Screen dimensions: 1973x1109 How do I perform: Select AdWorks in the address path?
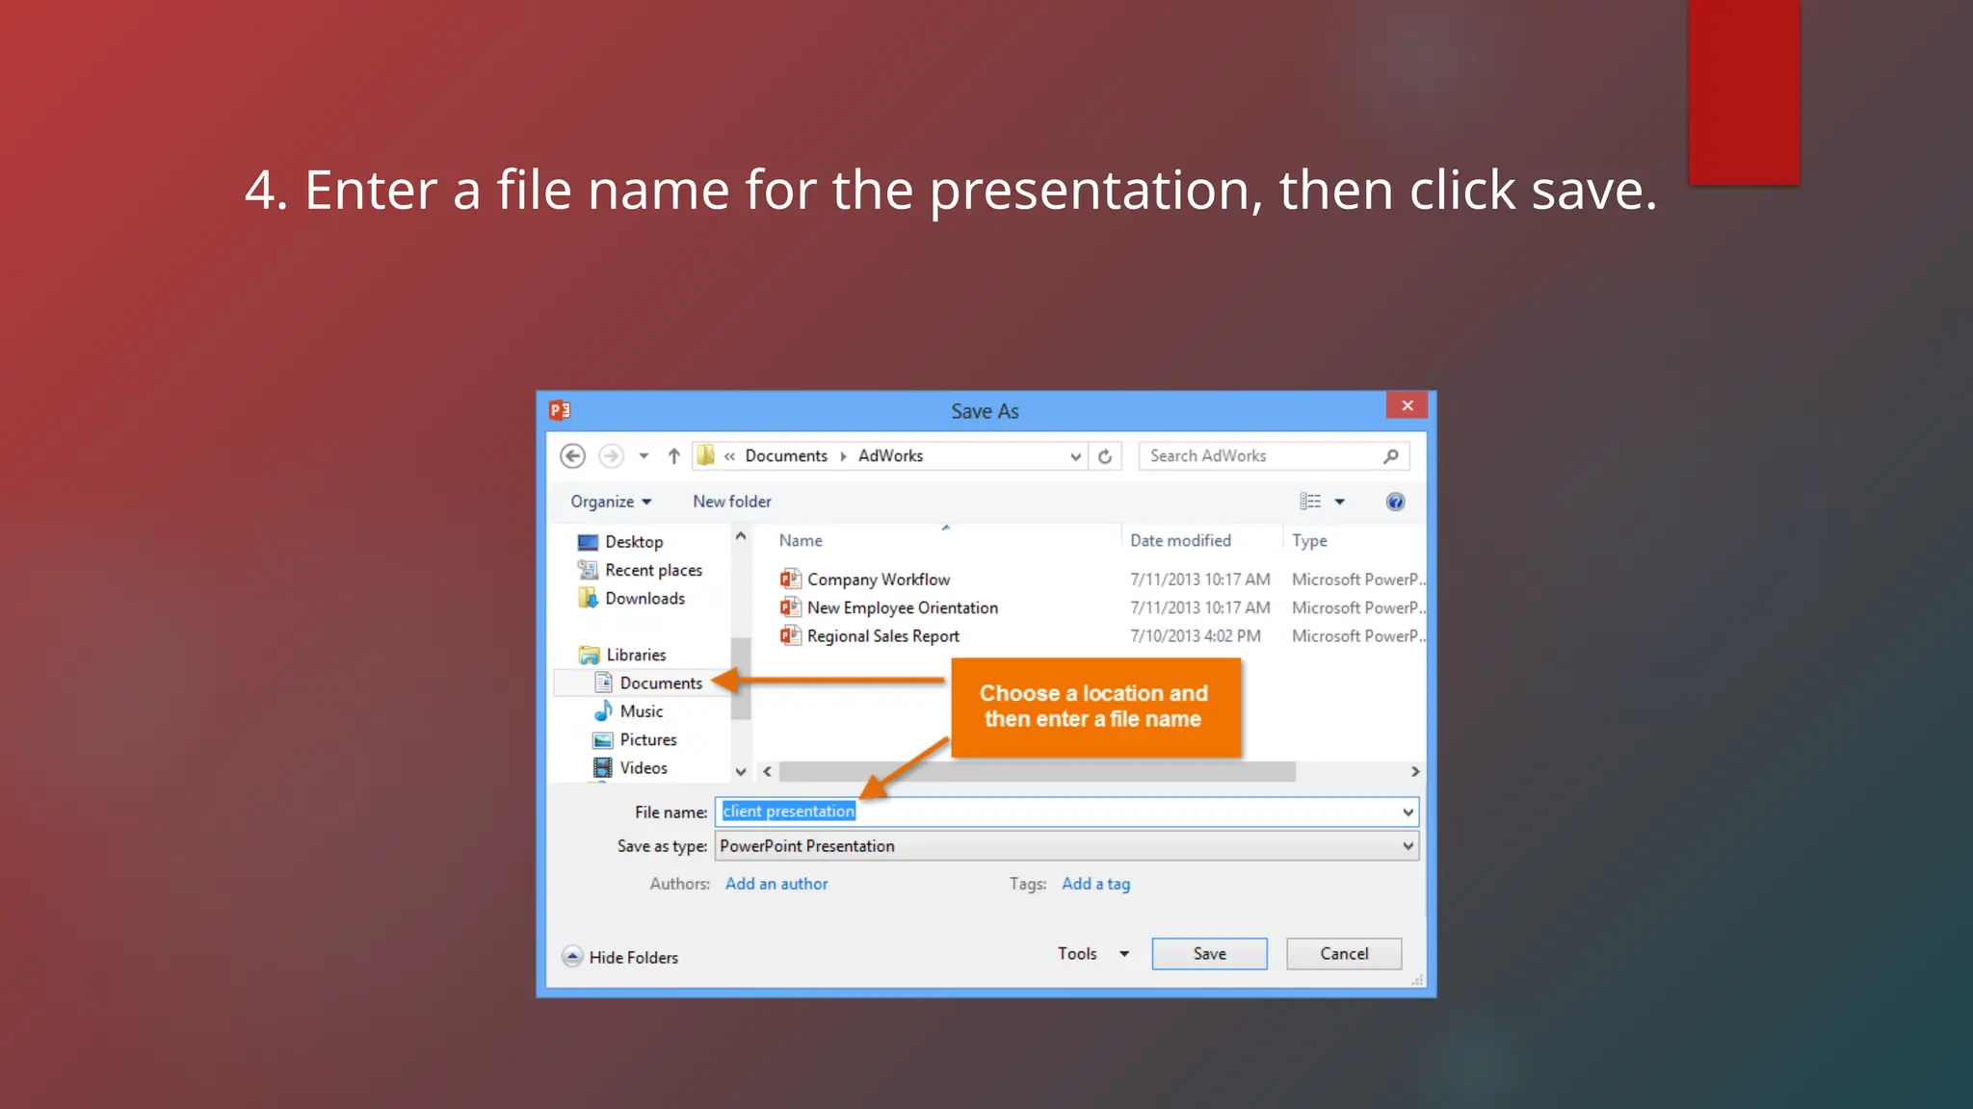tap(890, 455)
